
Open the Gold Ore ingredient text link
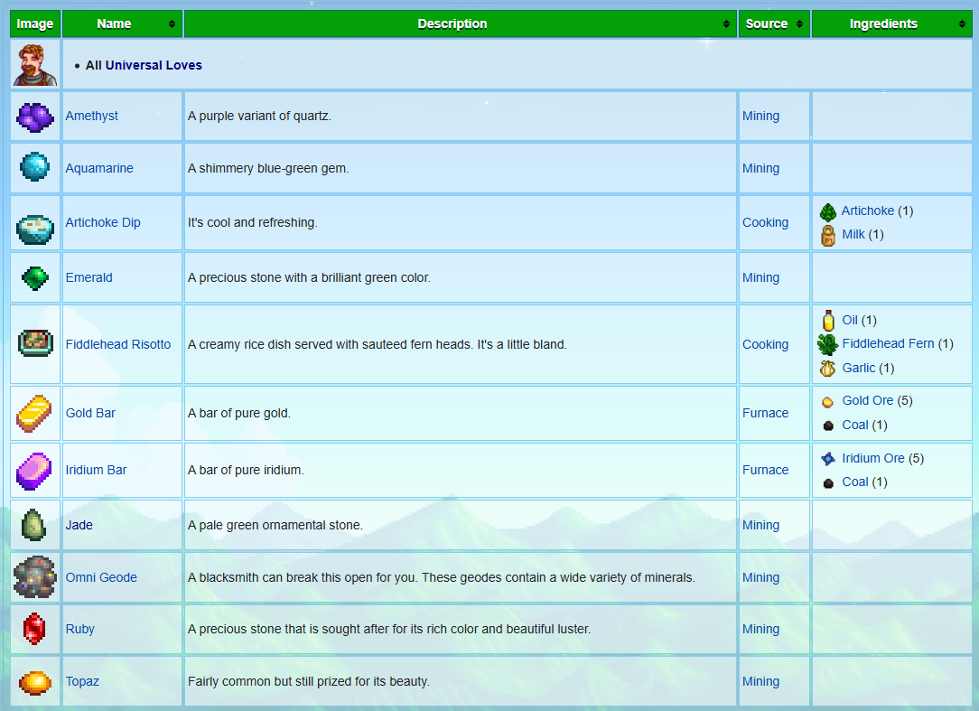pyautogui.click(x=867, y=400)
